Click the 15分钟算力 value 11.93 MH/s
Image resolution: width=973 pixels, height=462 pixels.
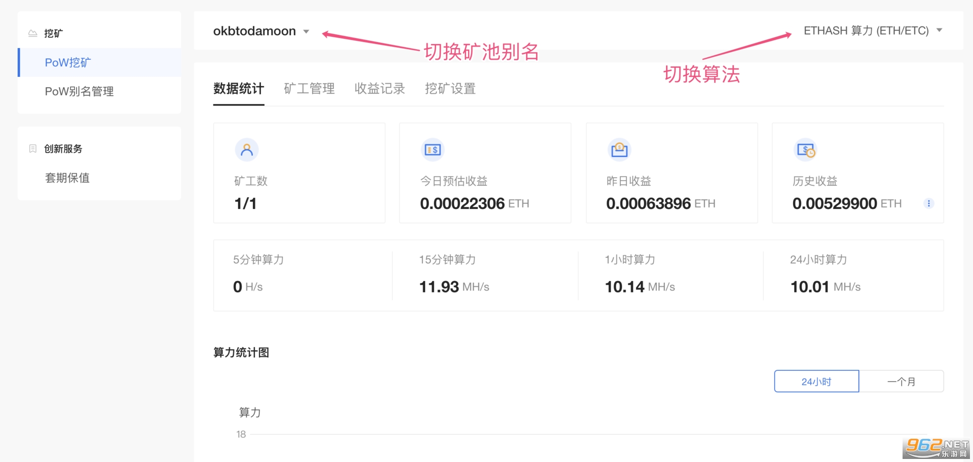point(454,287)
